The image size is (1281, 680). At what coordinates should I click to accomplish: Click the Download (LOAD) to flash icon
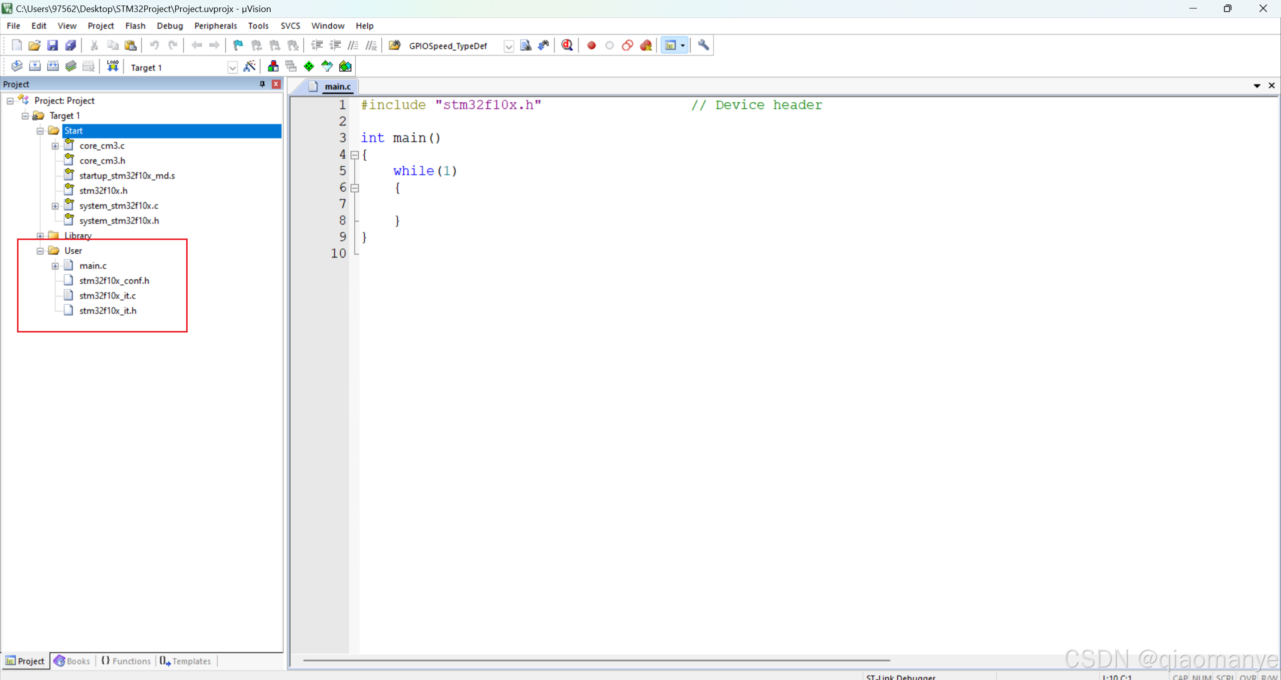[113, 66]
